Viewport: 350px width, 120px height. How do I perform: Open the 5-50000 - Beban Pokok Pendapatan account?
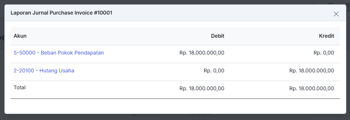coord(59,53)
